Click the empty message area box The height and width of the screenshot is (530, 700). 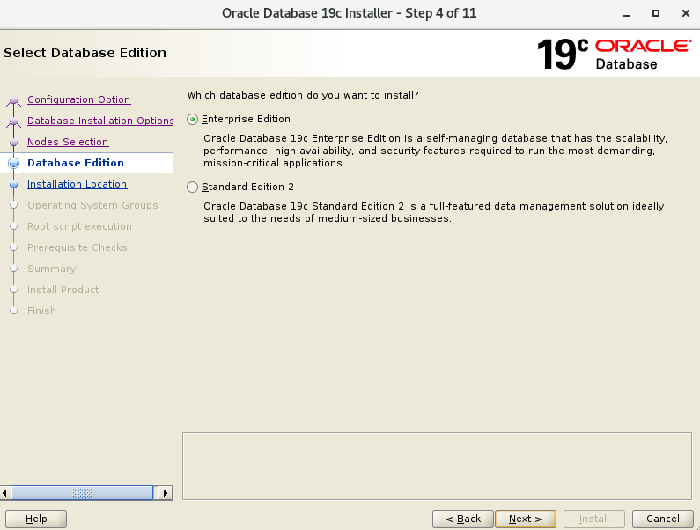437,466
